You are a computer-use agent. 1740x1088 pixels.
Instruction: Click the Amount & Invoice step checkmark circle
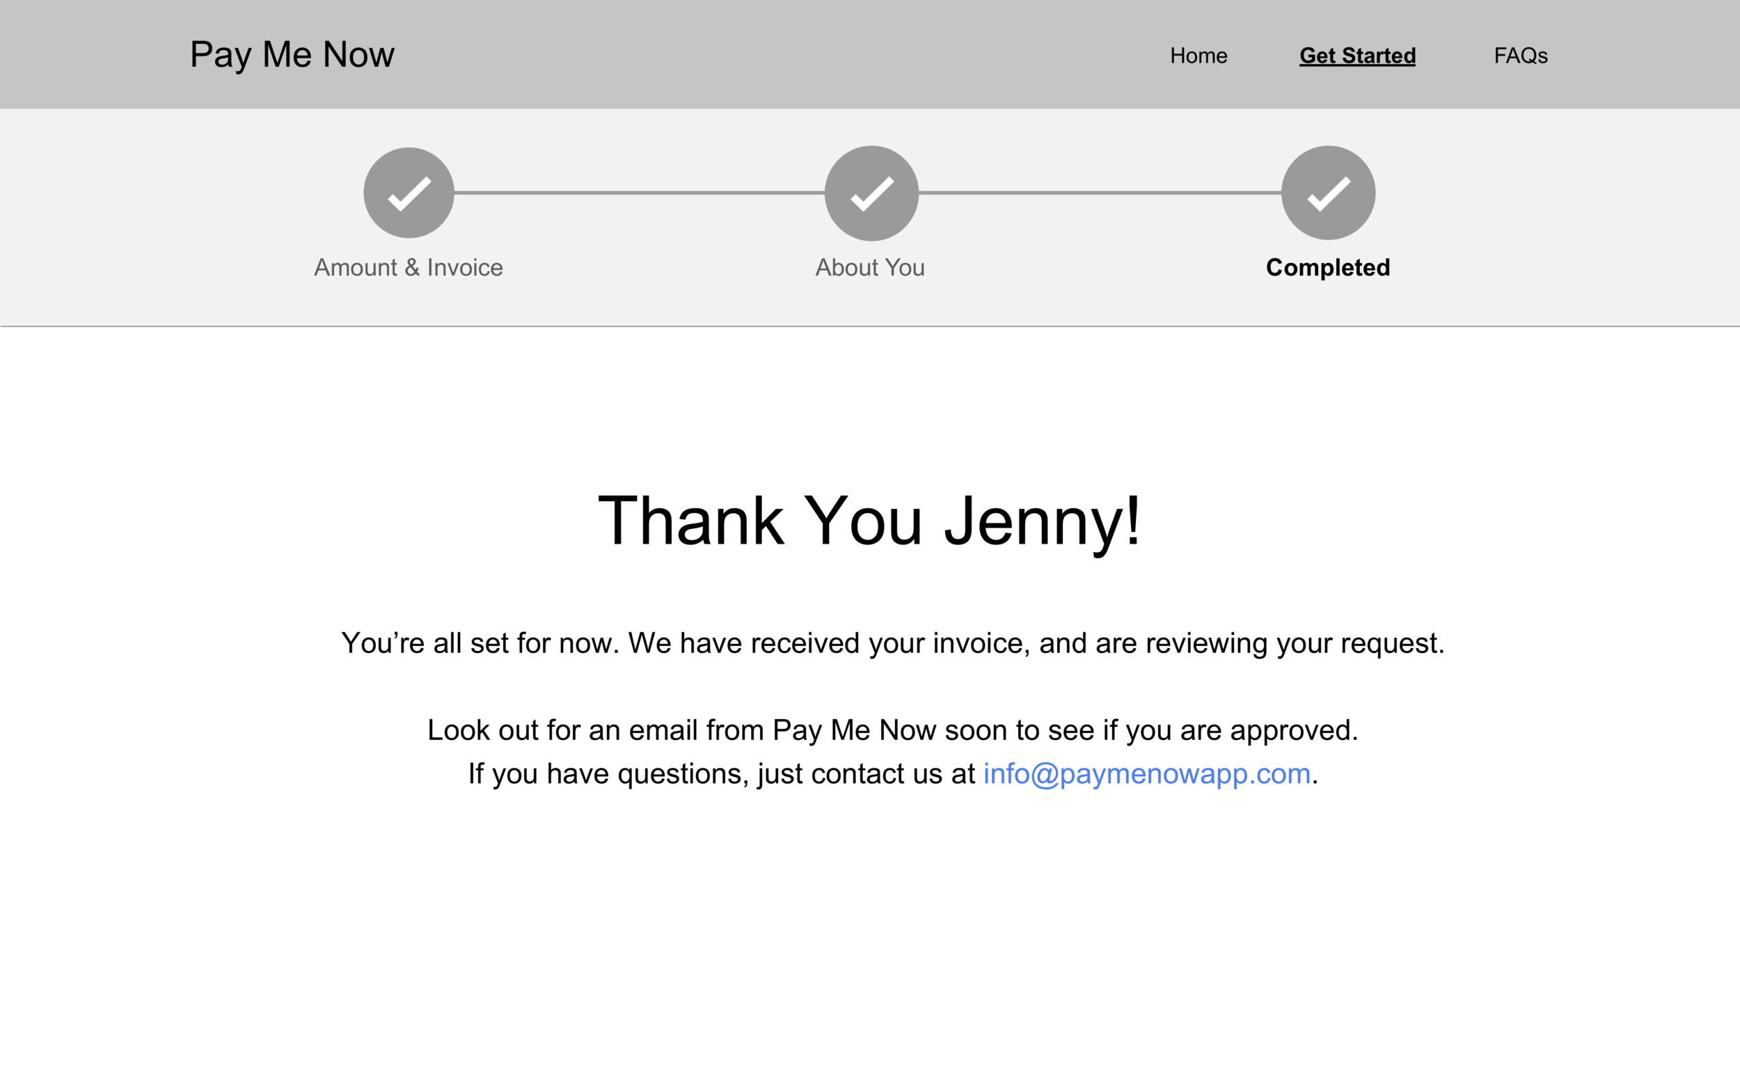(x=409, y=193)
